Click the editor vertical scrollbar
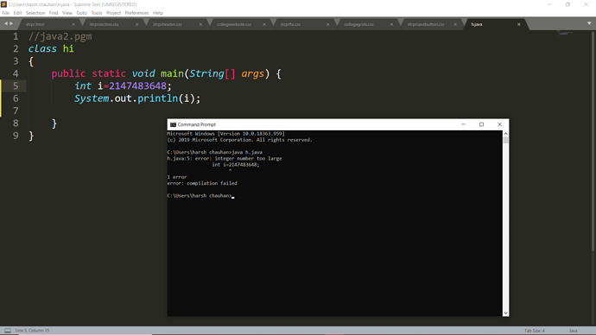The image size is (596, 335). 593,141
